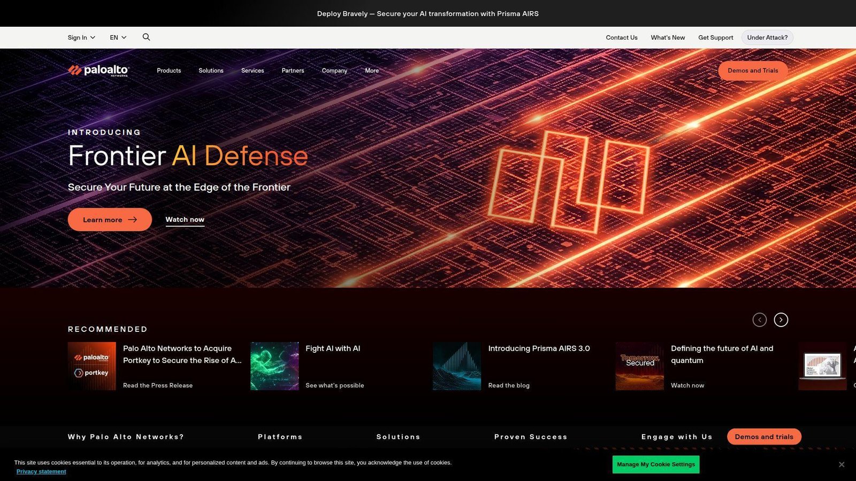Click Read the blog link

tap(509, 385)
